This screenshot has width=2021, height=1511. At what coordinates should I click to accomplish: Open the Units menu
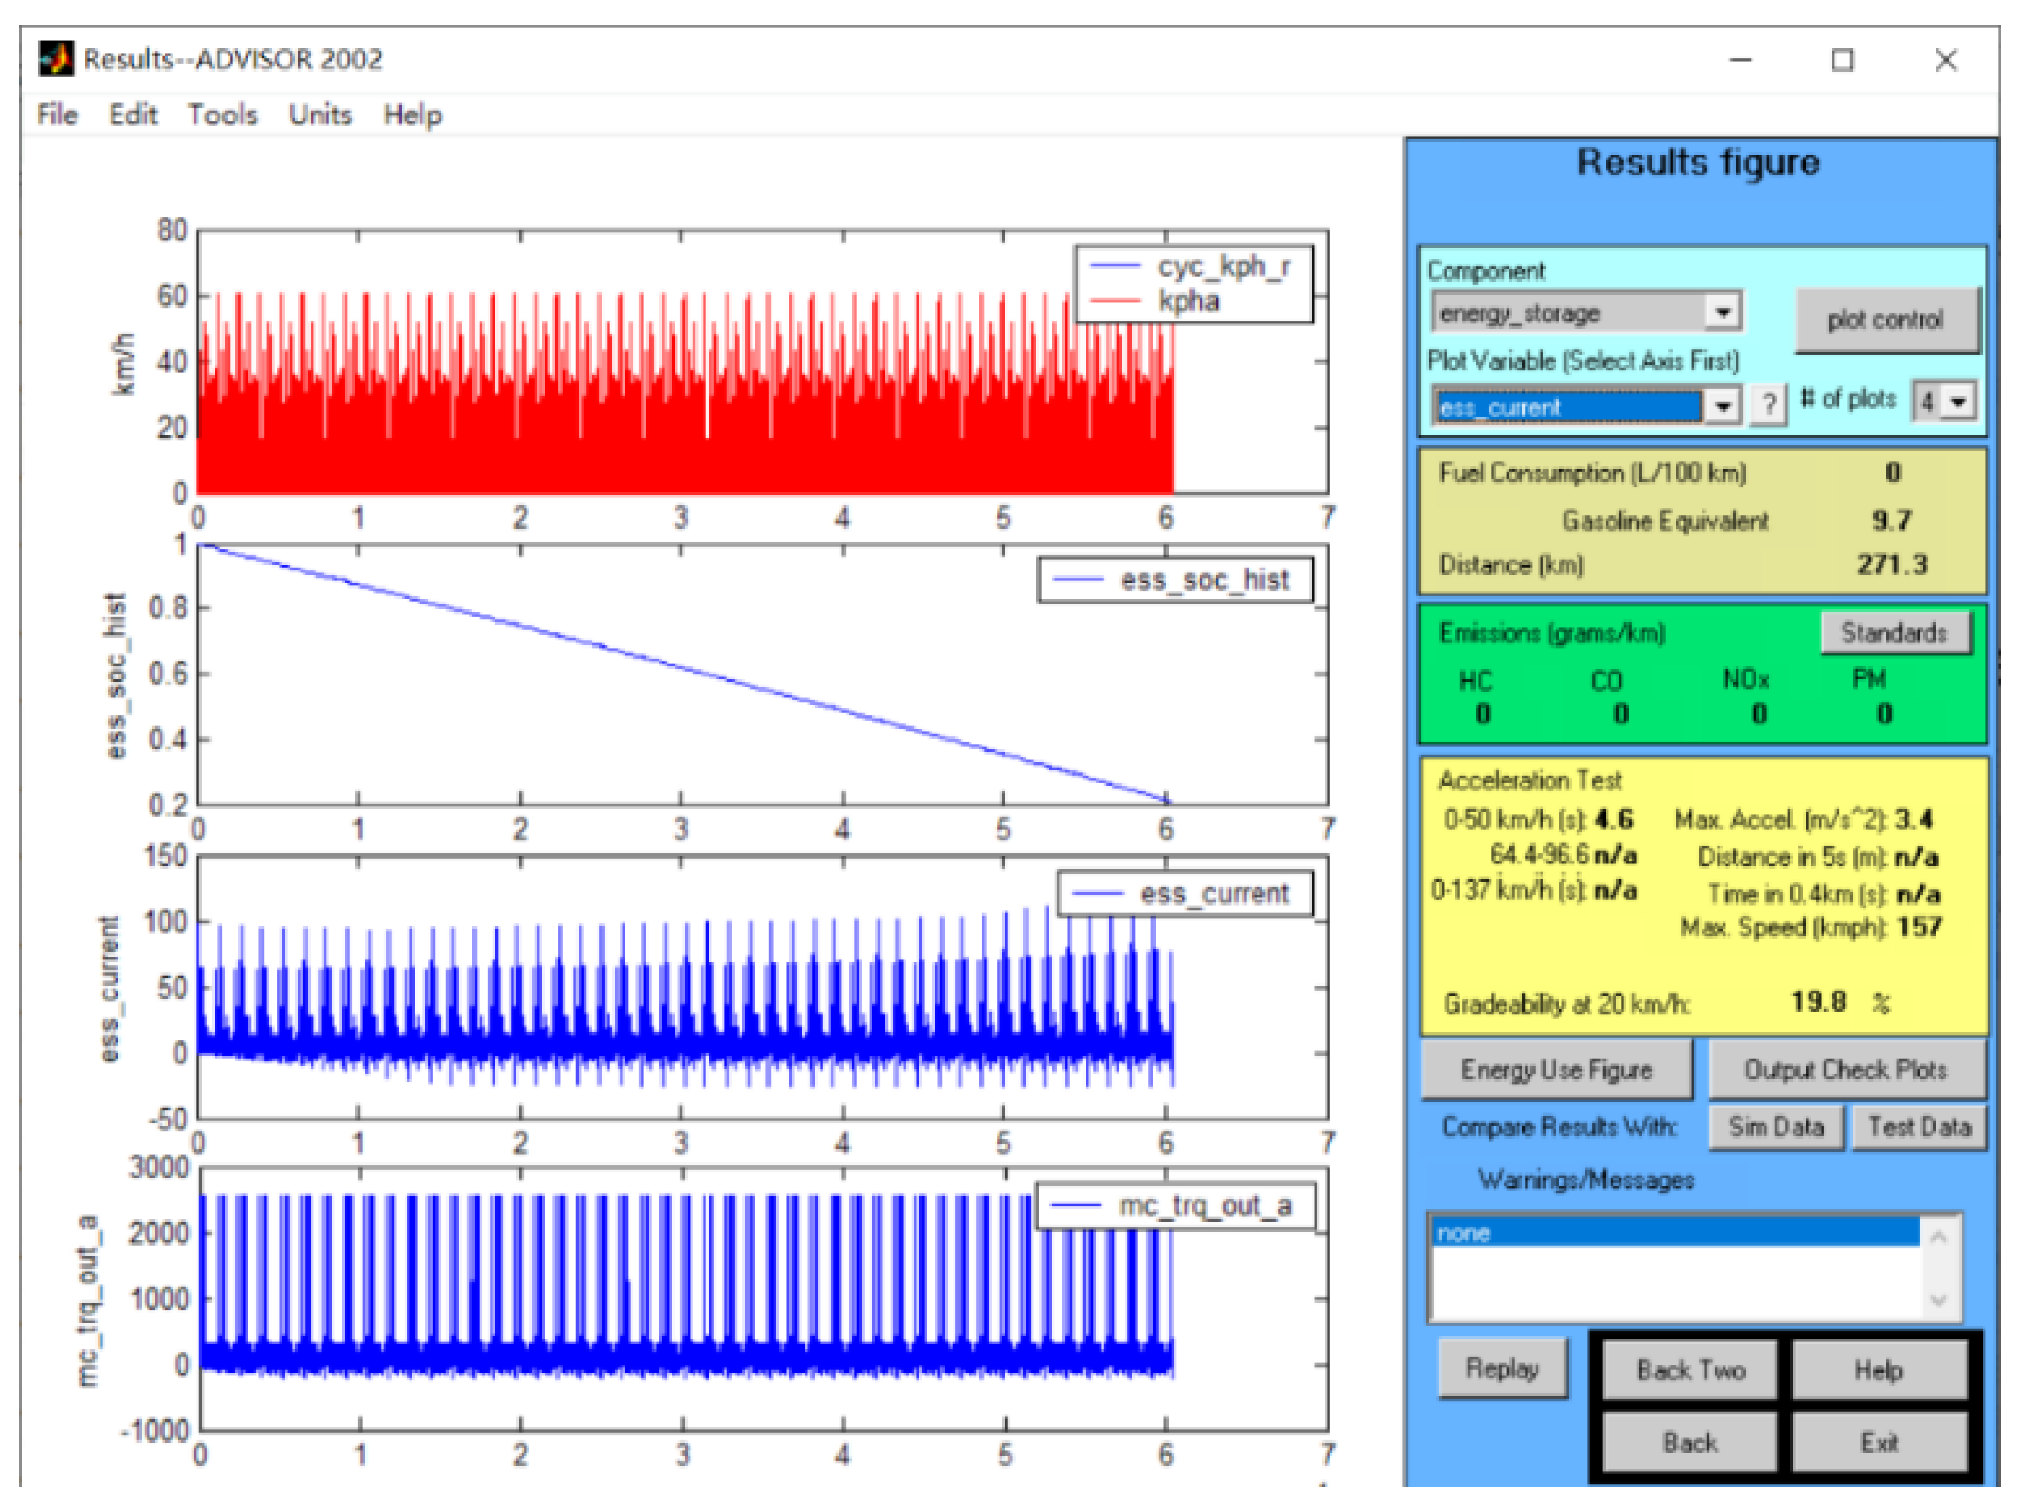[320, 115]
